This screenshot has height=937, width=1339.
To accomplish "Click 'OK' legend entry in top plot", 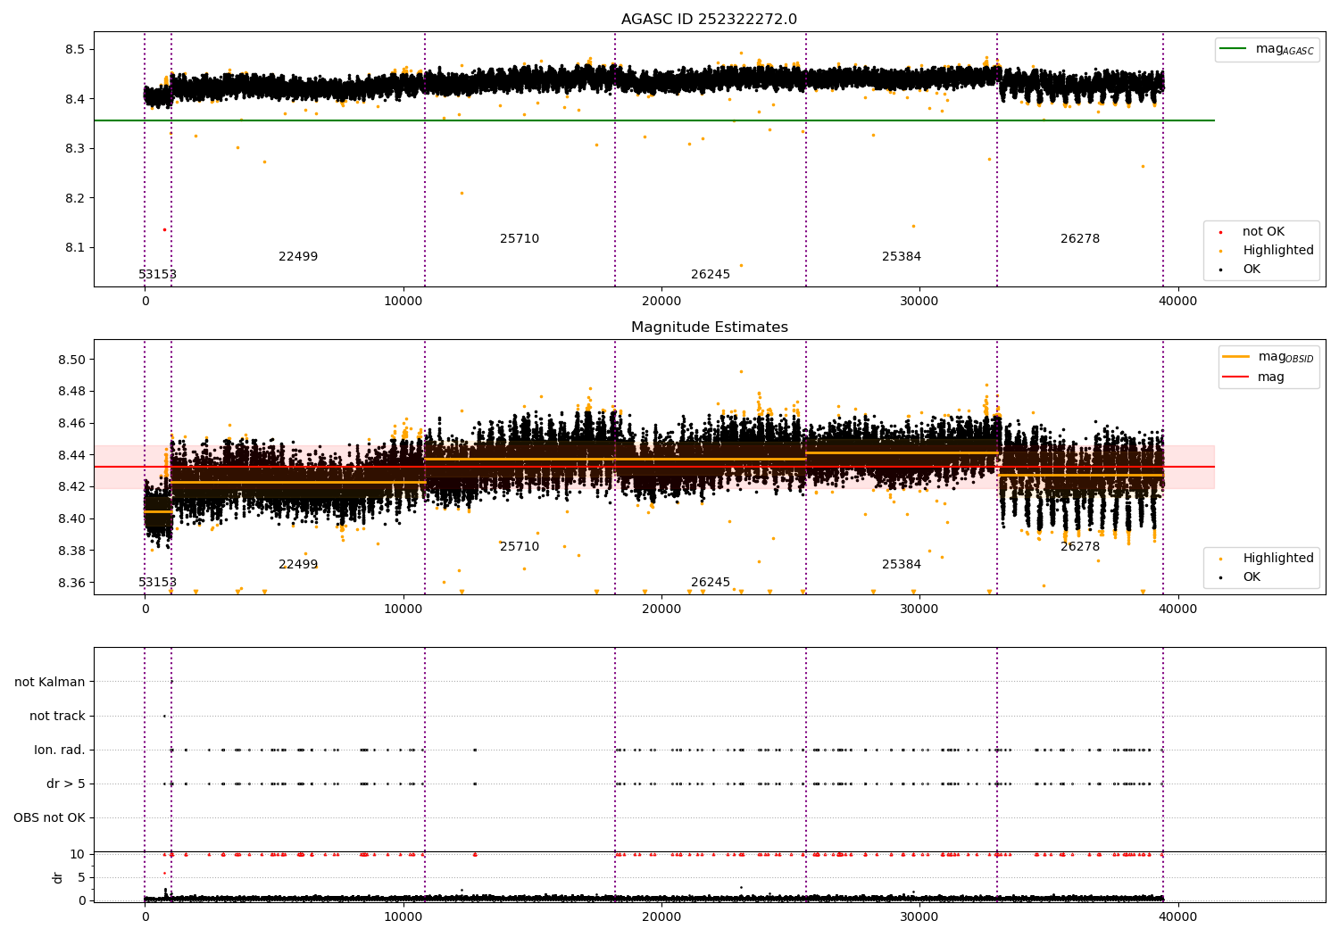I will click(x=1252, y=269).
